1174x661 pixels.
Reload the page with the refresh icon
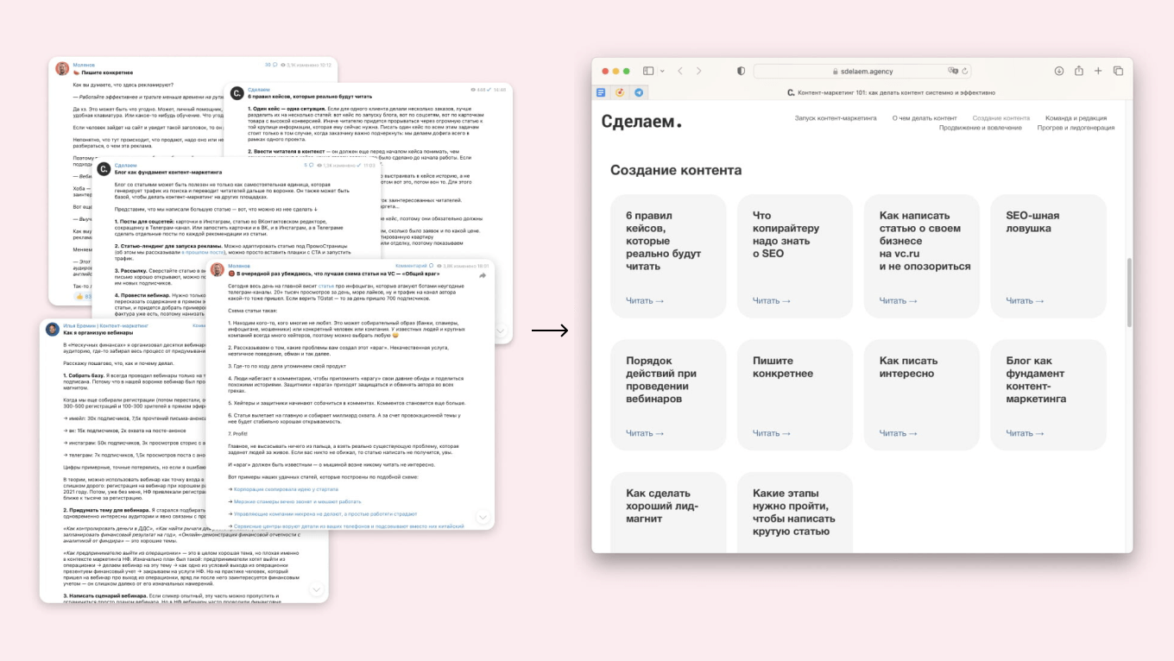coord(965,72)
